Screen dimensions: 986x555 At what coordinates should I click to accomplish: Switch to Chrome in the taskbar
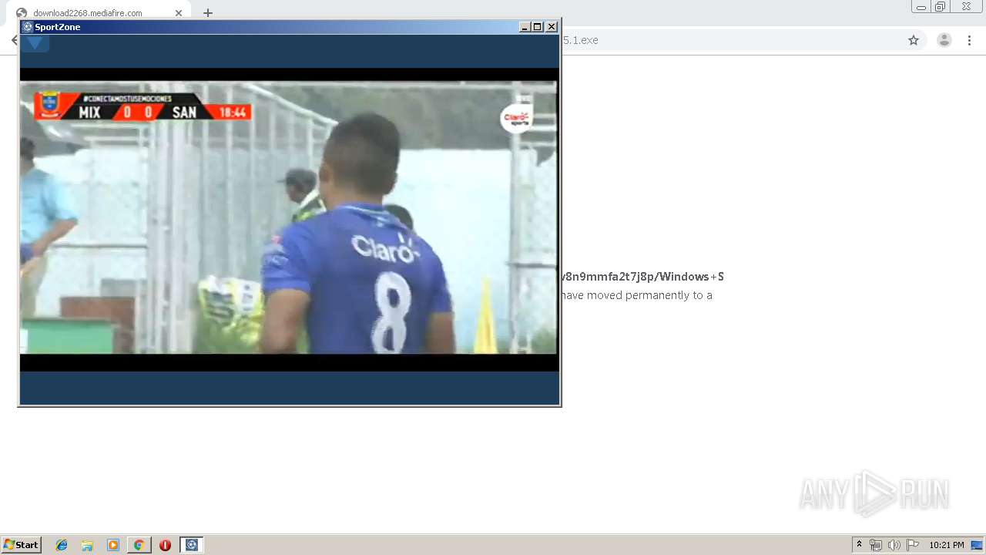pos(139,545)
